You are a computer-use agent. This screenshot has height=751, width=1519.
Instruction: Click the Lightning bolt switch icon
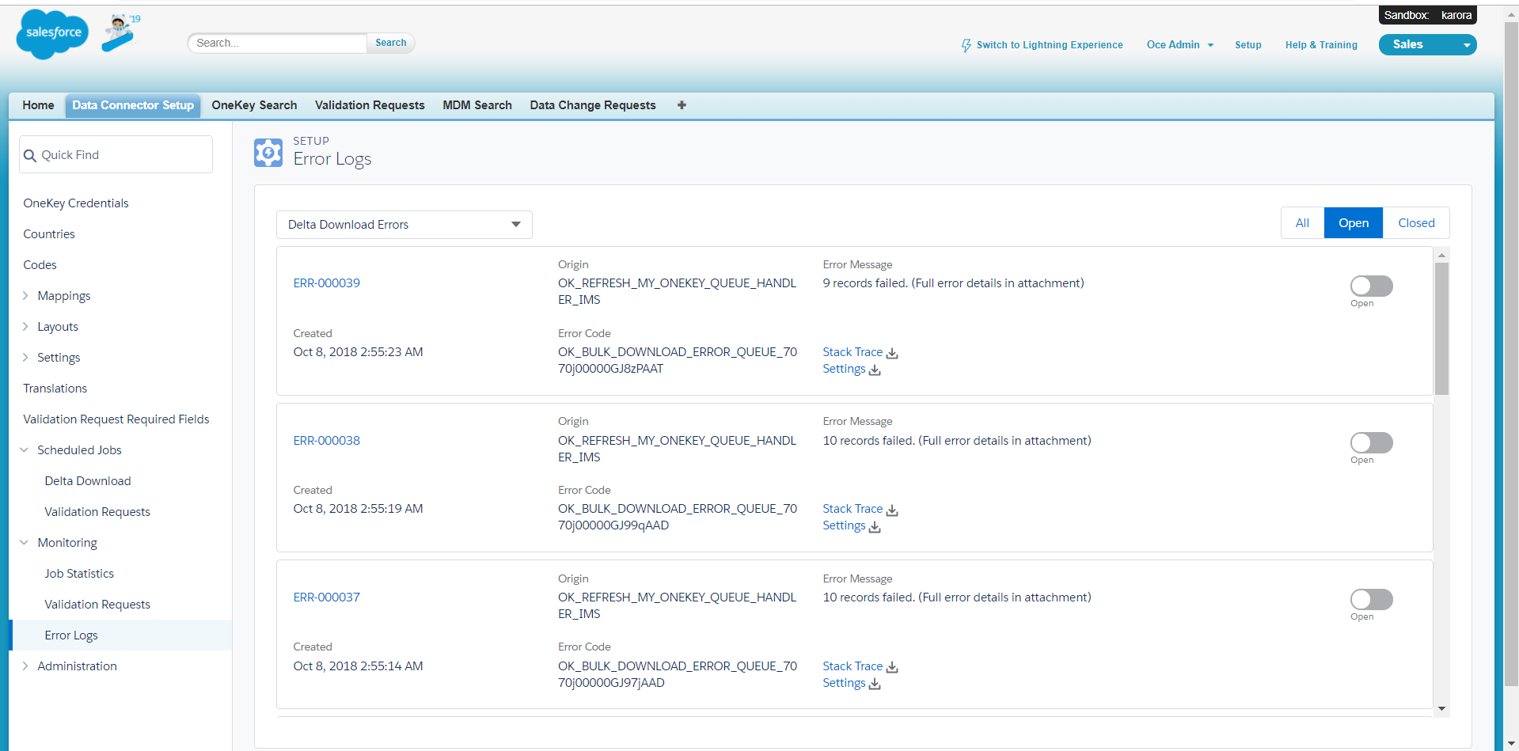966,46
